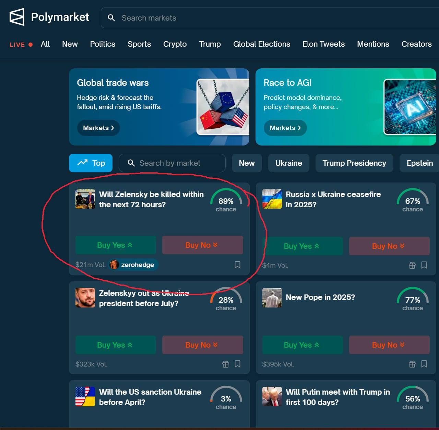The width and height of the screenshot is (439, 430).
Task: Click the AI chip image on AGI banner
Action: click(410, 107)
